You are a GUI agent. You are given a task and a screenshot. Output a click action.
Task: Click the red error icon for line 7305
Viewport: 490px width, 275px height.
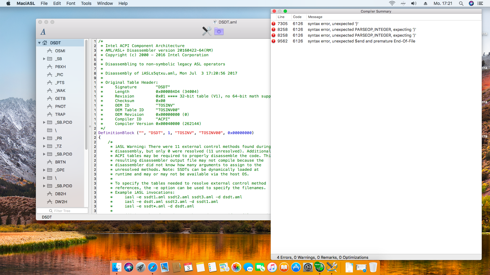[x=273, y=24]
